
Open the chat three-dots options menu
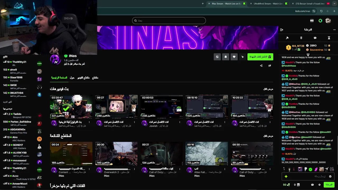pyautogui.click(x=334, y=30)
